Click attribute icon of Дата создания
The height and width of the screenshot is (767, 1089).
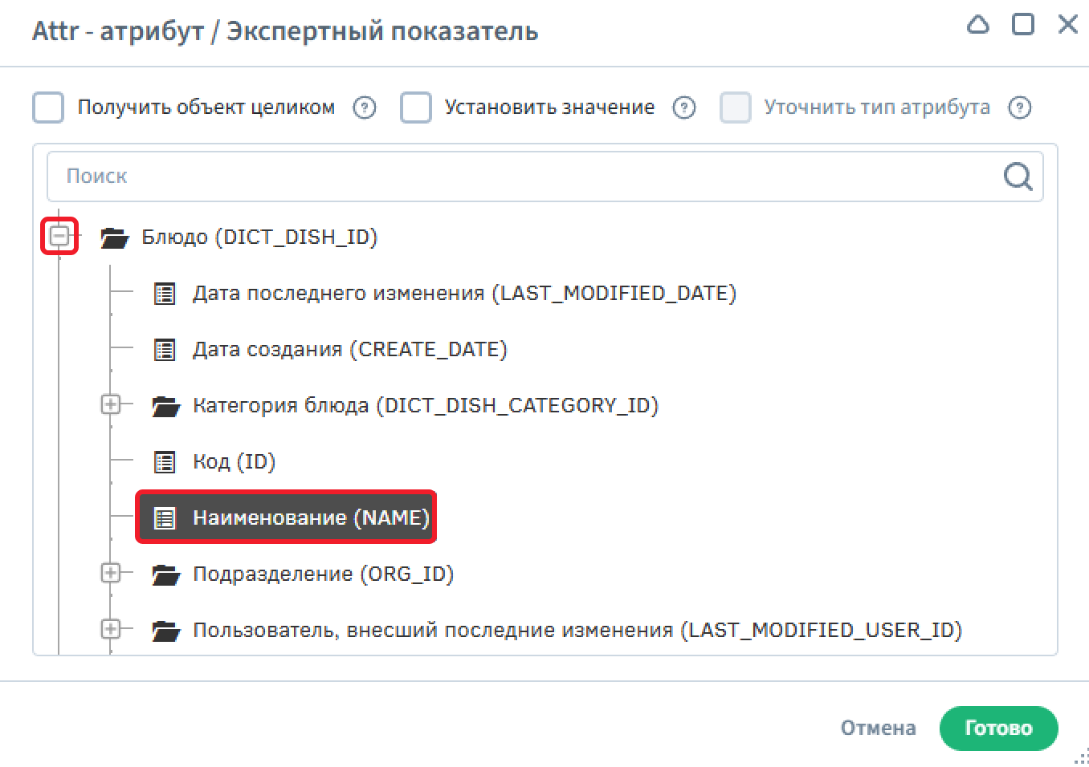[x=165, y=350]
